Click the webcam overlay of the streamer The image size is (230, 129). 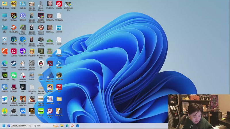point(199,112)
